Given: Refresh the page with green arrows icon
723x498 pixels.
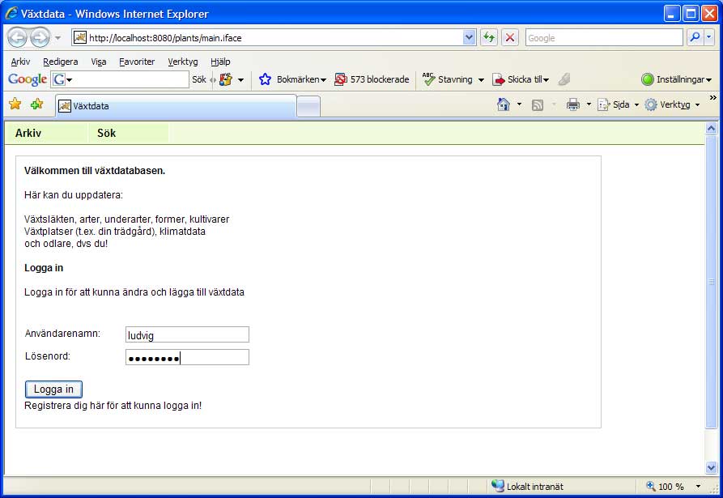Looking at the screenshot, I should pyautogui.click(x=489, y=38).
